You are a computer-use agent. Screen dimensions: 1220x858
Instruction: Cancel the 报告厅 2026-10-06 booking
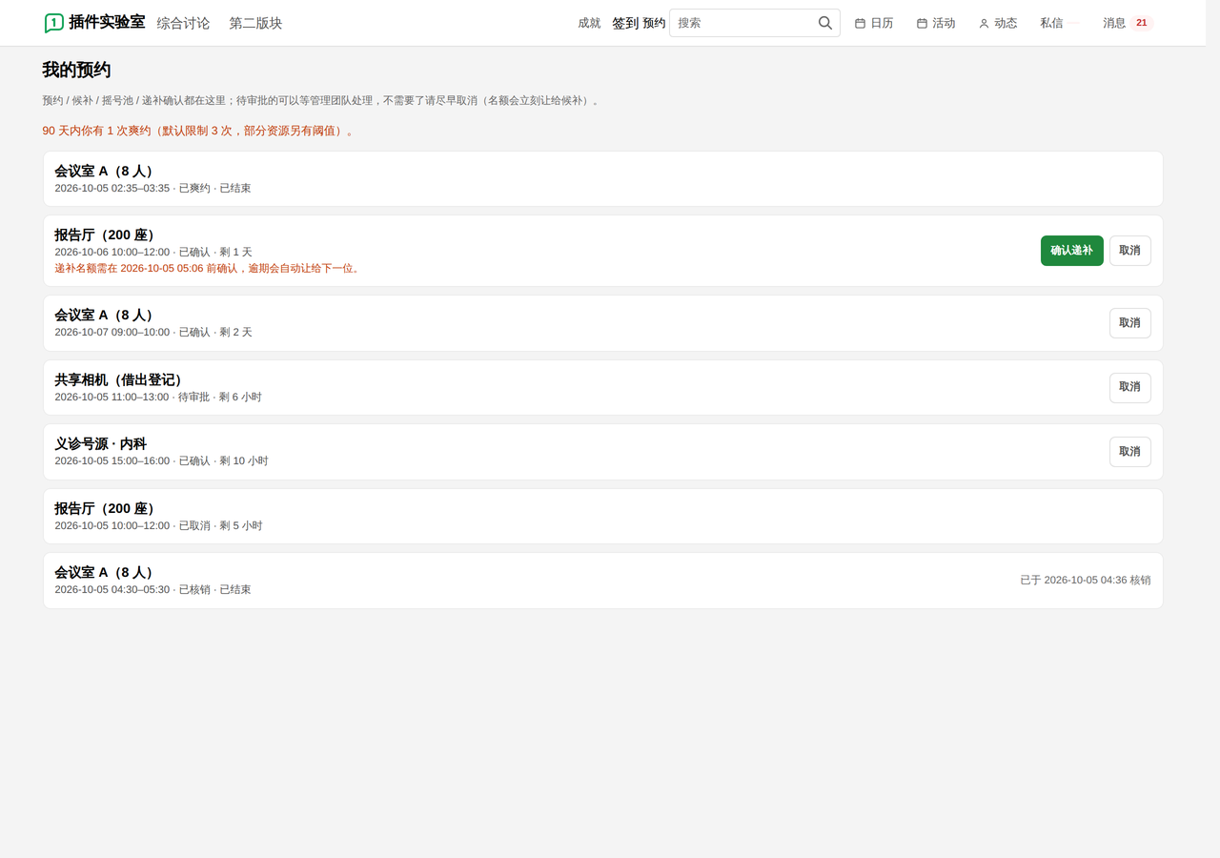pos(1130,251)
